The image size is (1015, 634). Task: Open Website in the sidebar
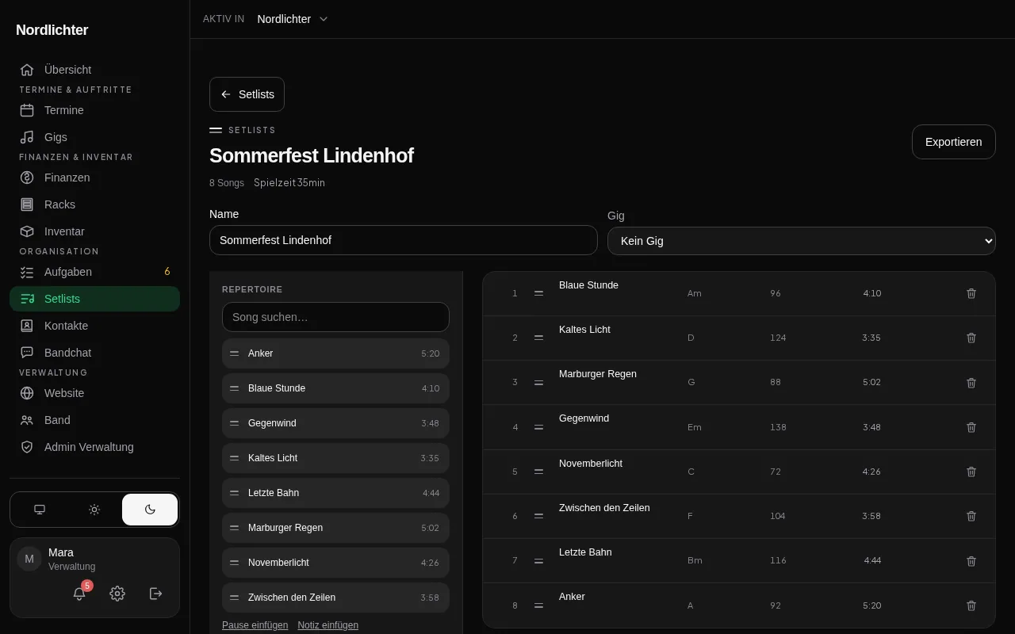coord(94,393)
